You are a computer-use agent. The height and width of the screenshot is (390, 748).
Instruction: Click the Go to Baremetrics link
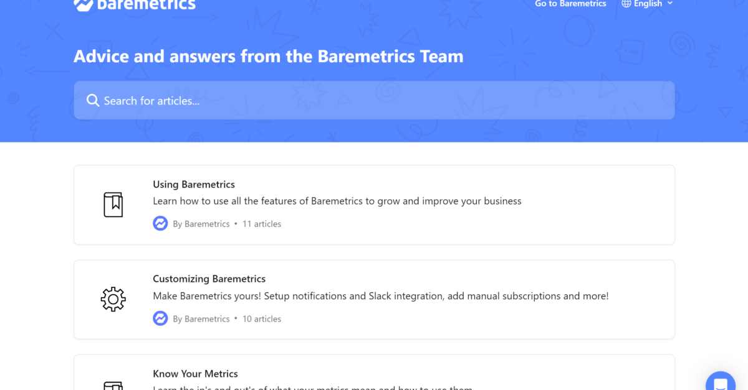tap(570, 4)
